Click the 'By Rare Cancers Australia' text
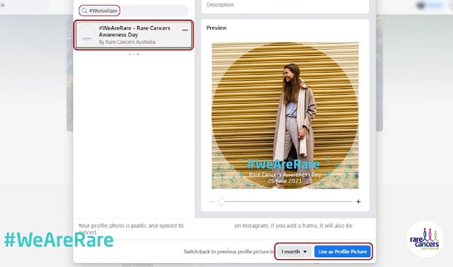453x267 pixels. point(127,42)
